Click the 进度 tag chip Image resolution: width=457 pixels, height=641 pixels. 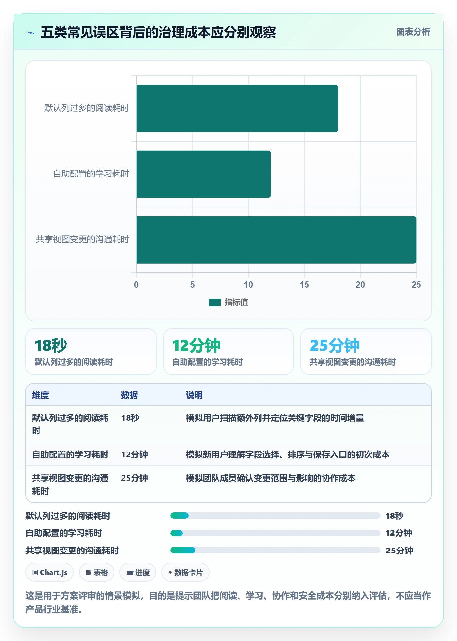tap(138, 572)
